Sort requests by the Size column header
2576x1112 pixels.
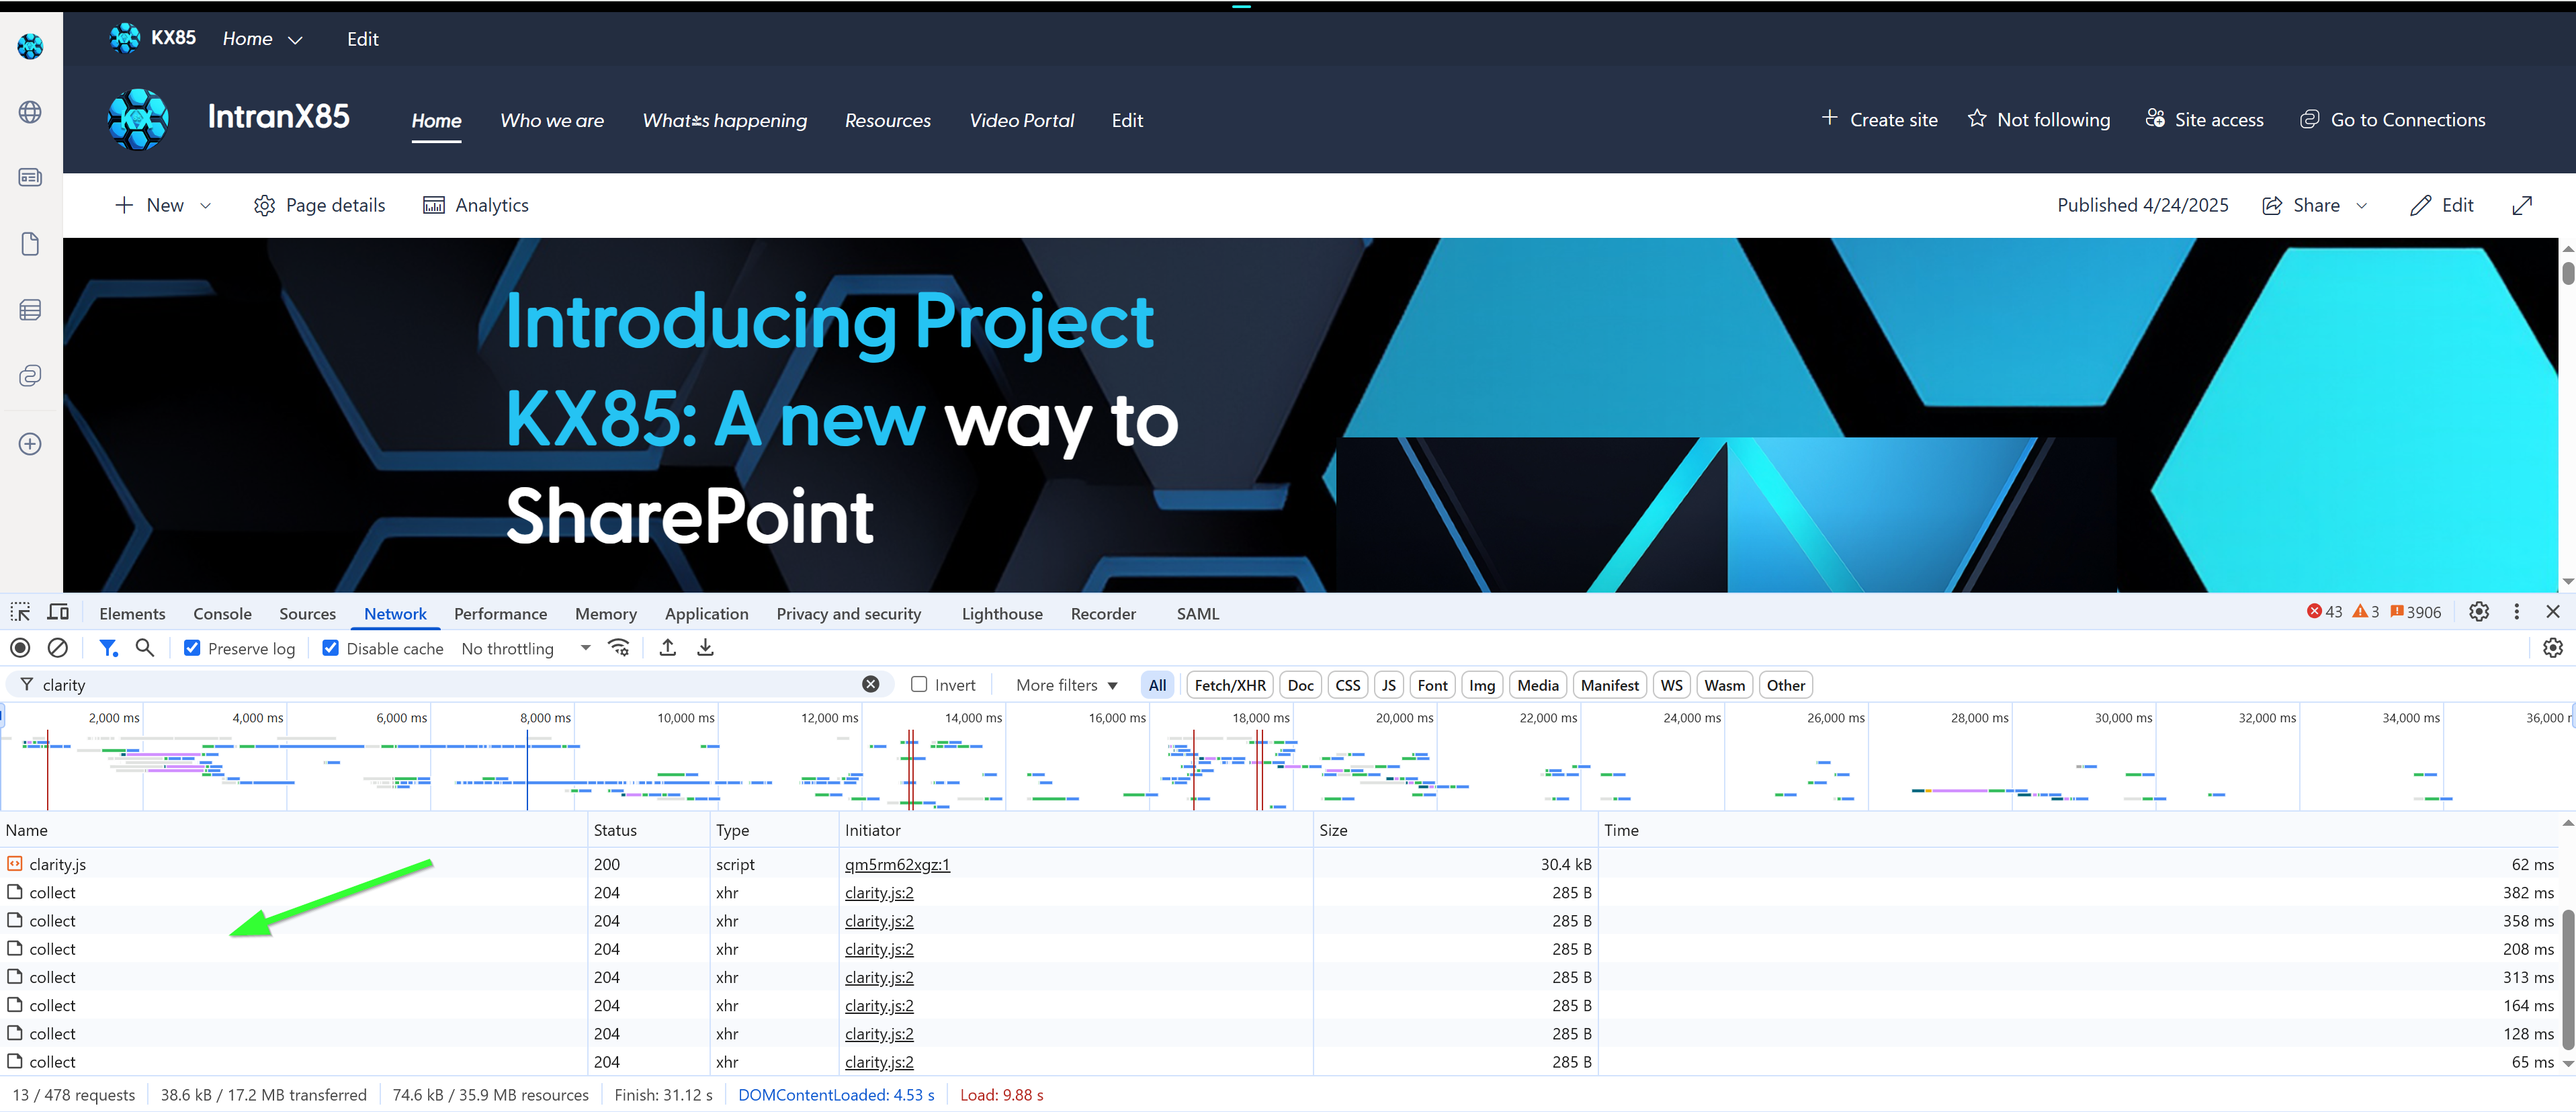pyautogui.click(x=1455, y=830)
